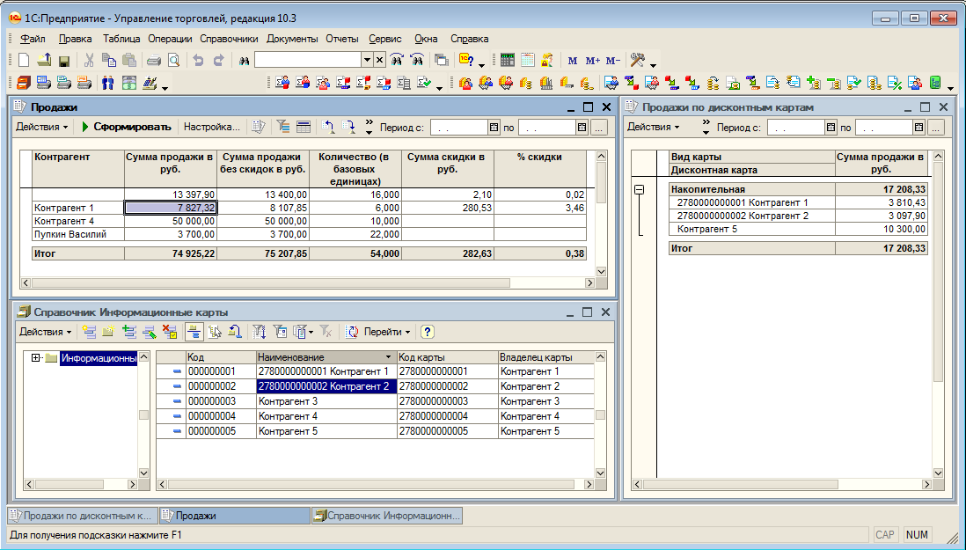
Task: Click the Undo arrow in main toolbar
Action: [x=198, y=61]
